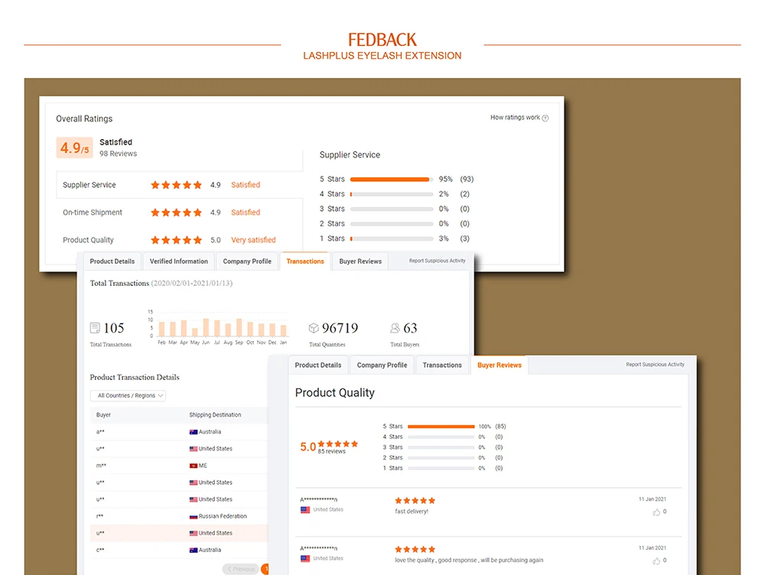Click the Buyer column header
This screenshot has height=575, width=765.
pos(103,415)
